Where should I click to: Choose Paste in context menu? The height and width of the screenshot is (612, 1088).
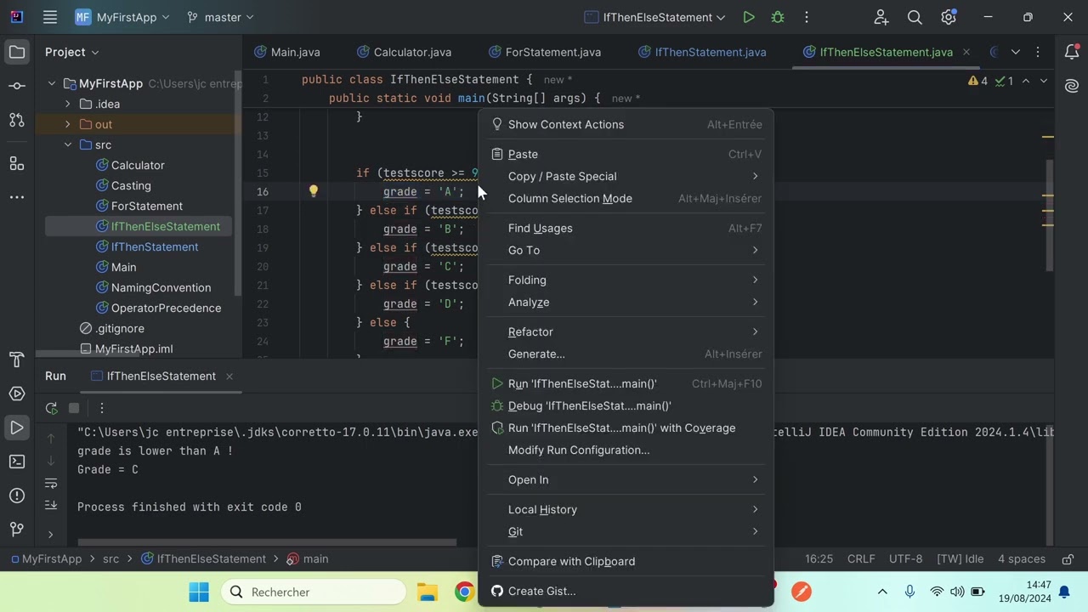(x=627, y=154)
